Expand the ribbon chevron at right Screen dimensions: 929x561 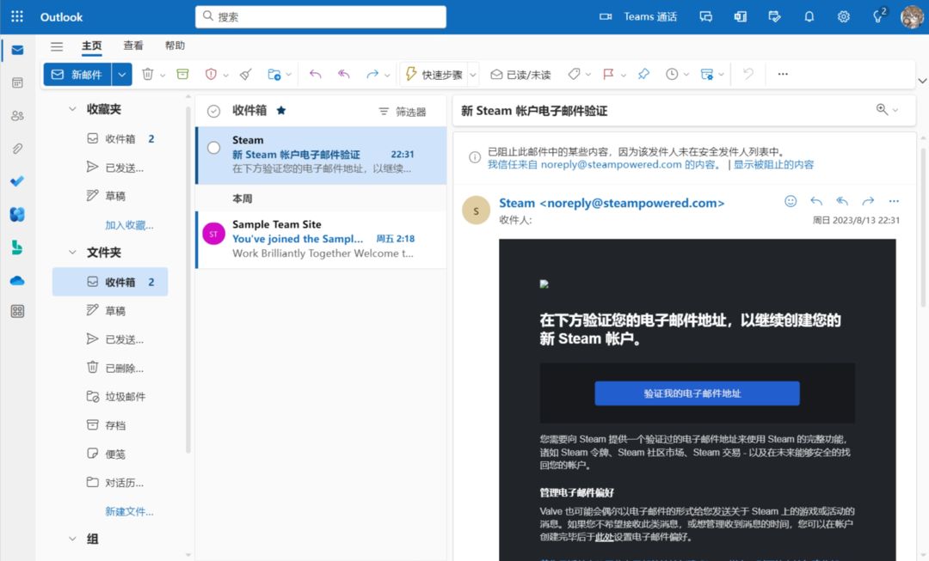pos(922,81)
